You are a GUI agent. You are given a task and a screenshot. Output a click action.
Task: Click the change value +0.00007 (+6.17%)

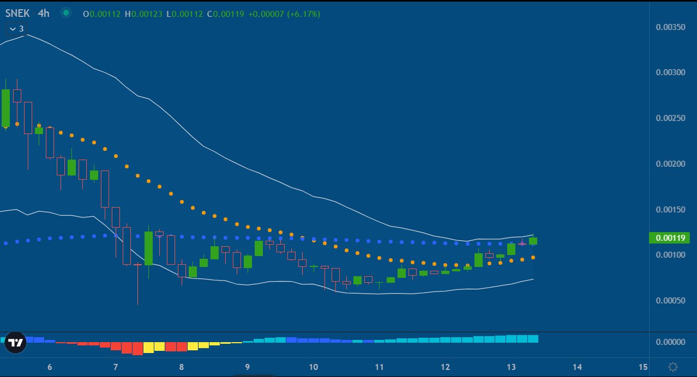point(284,14)
